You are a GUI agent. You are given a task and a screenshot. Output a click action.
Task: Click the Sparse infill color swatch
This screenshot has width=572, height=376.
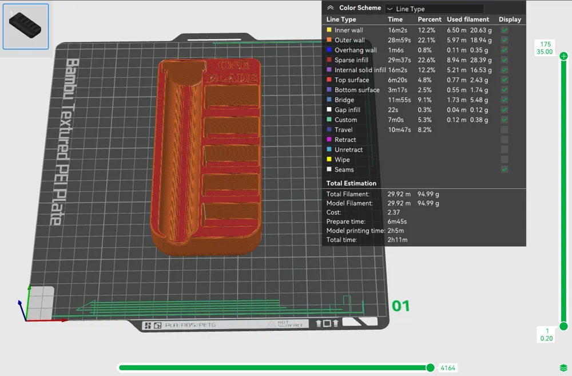click(329, 60)
